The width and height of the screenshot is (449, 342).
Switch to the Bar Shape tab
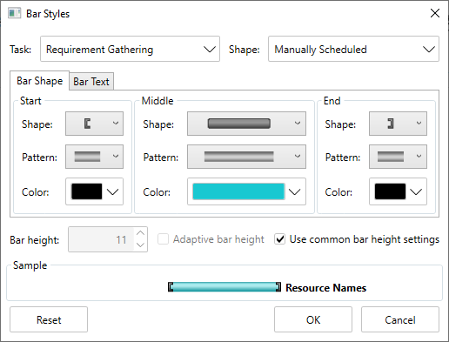(39, 81)
